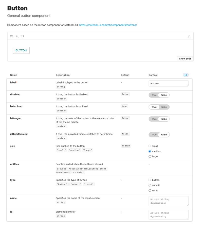Click the "medium" default value badge
Viewport: 201px width, 225px height.
pyautogui.click(x=126, y=146)
